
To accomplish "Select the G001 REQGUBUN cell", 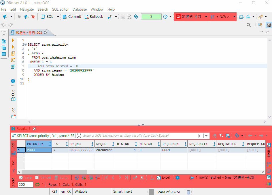I will pyautogui.click(x=174, y=150).
